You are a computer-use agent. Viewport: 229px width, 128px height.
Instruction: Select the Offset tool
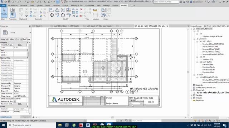point(57,10)
